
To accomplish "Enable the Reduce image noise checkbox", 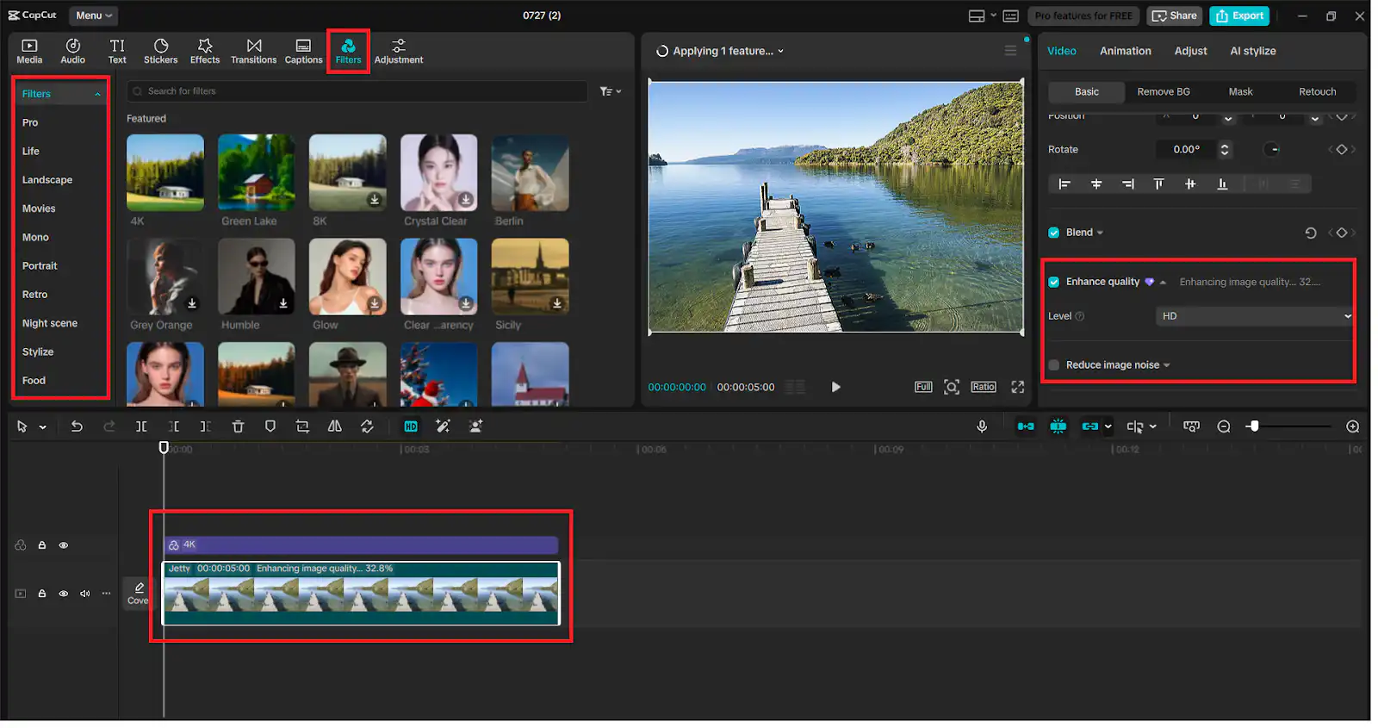I will click(1054, 365).
